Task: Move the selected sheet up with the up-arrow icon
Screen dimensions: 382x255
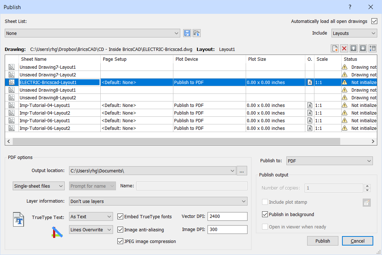Action: pos(354,48)
